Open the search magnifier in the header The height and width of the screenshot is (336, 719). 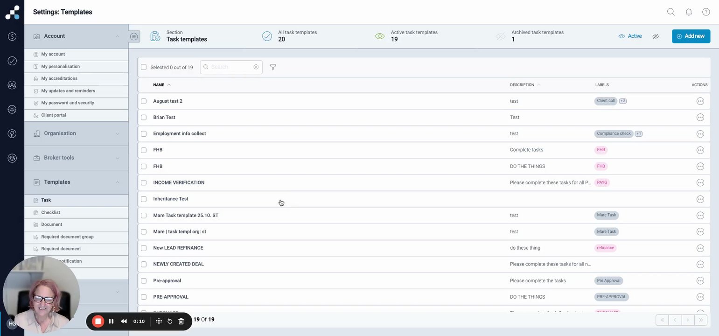671,12
